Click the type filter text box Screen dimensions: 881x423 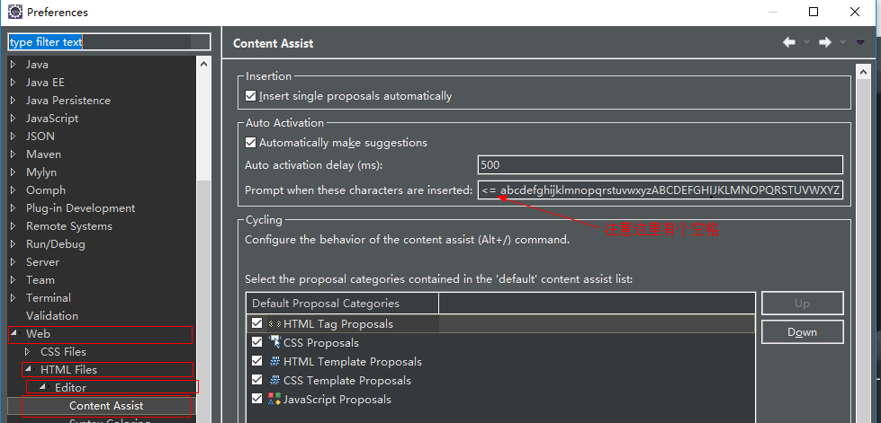point(108,42)
